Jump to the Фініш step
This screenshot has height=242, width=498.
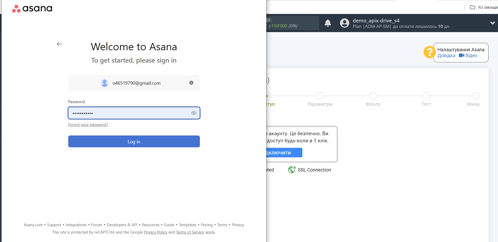(x=475, y=96)
